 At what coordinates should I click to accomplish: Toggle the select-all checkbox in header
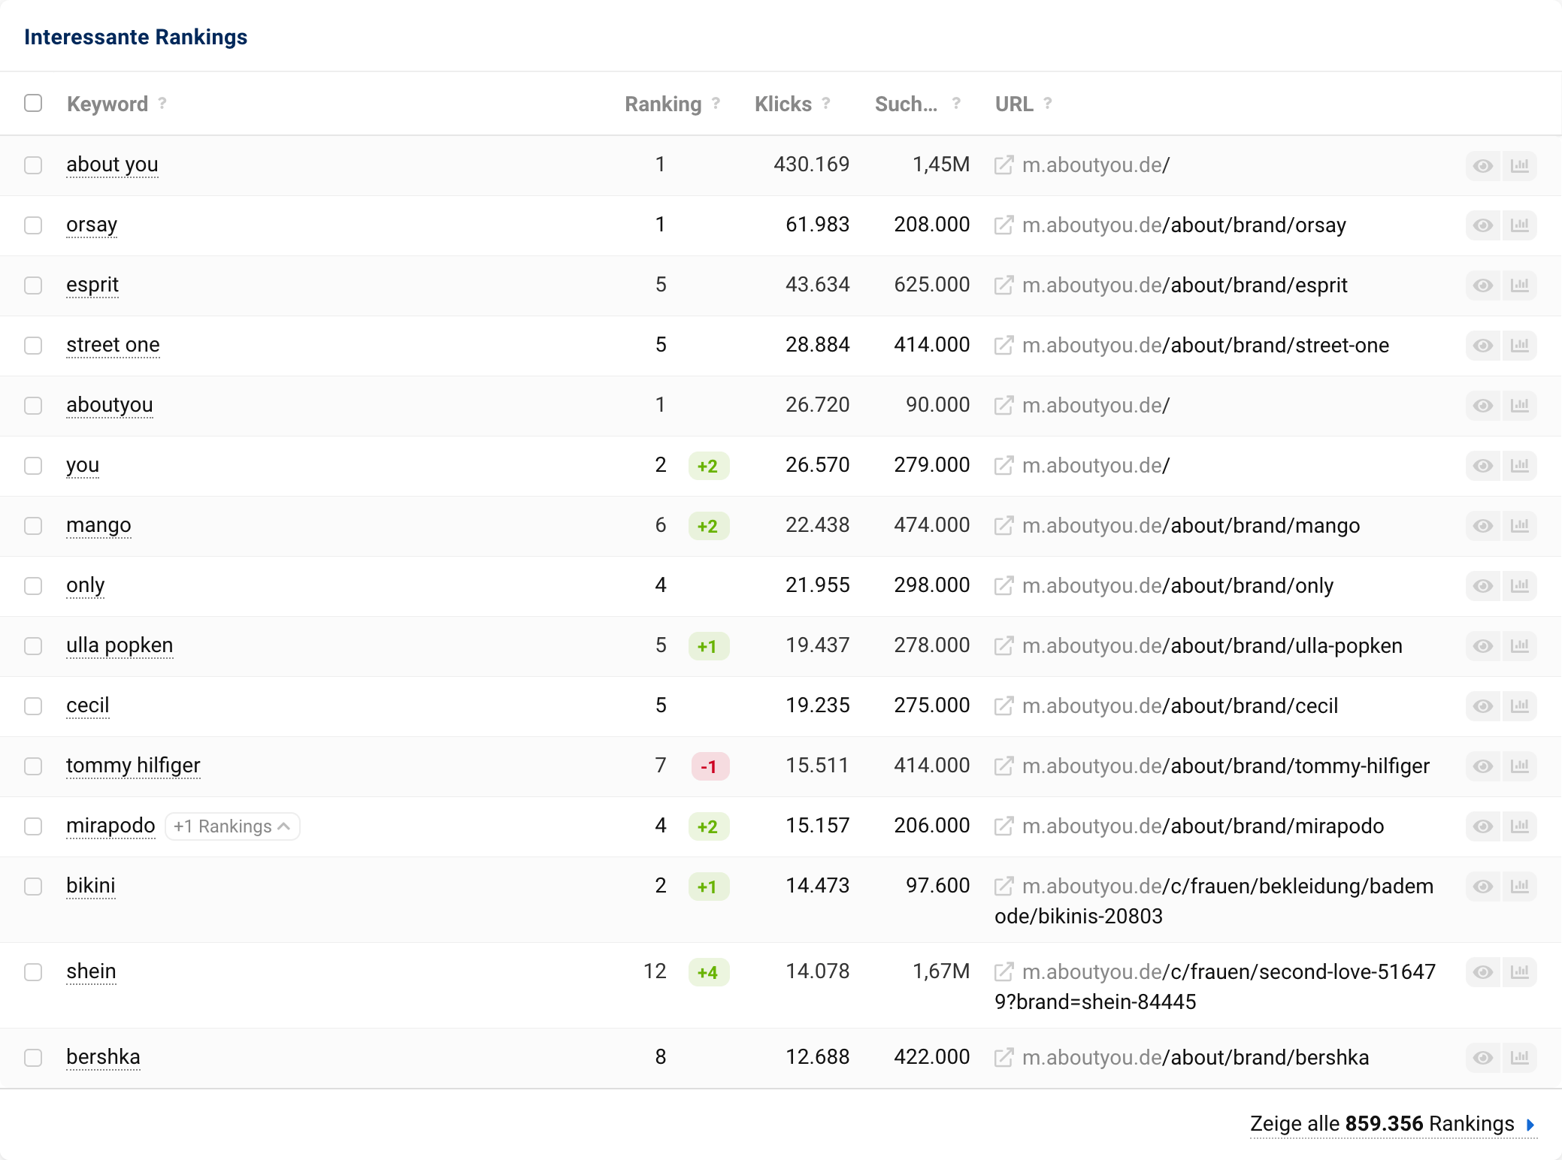tap(33, 103)
